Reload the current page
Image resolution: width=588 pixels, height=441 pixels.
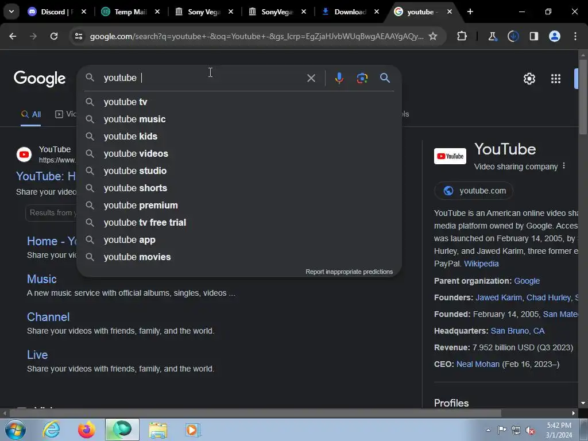click(54, 36)
